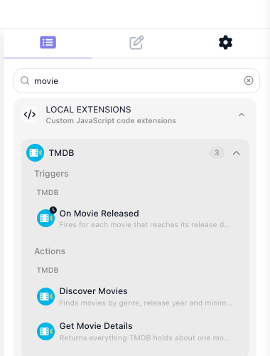Click the TMDB label under Triggers
Screen dimensions: 270x356
pyautogui.click(x=48, y=192)
